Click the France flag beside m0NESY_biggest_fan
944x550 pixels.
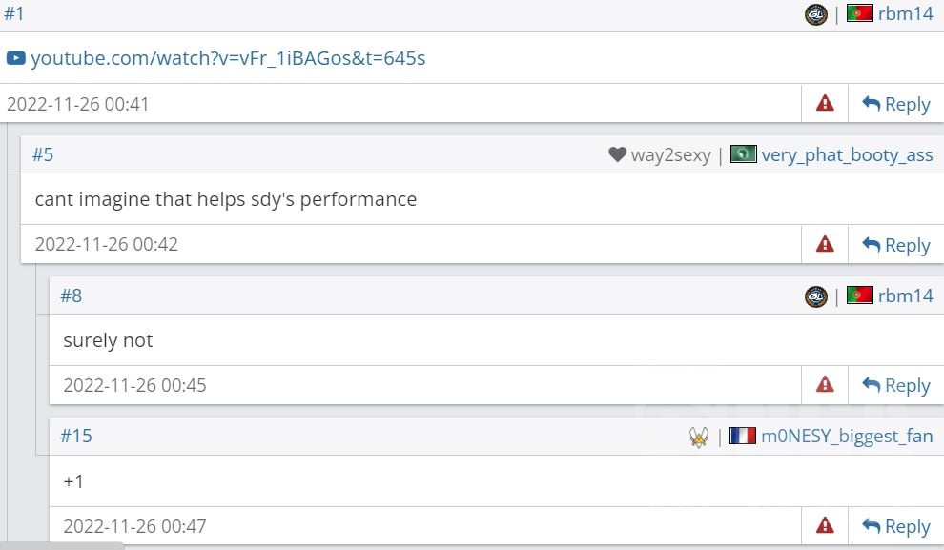[743, 437]
